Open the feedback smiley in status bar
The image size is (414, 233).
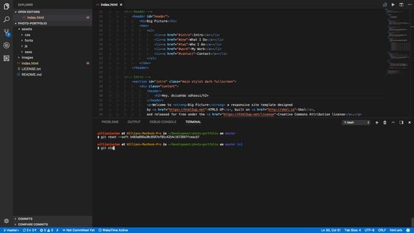click(408, 230)
